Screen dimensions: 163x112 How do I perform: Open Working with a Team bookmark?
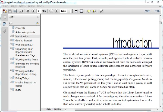(x=27, y=59)
